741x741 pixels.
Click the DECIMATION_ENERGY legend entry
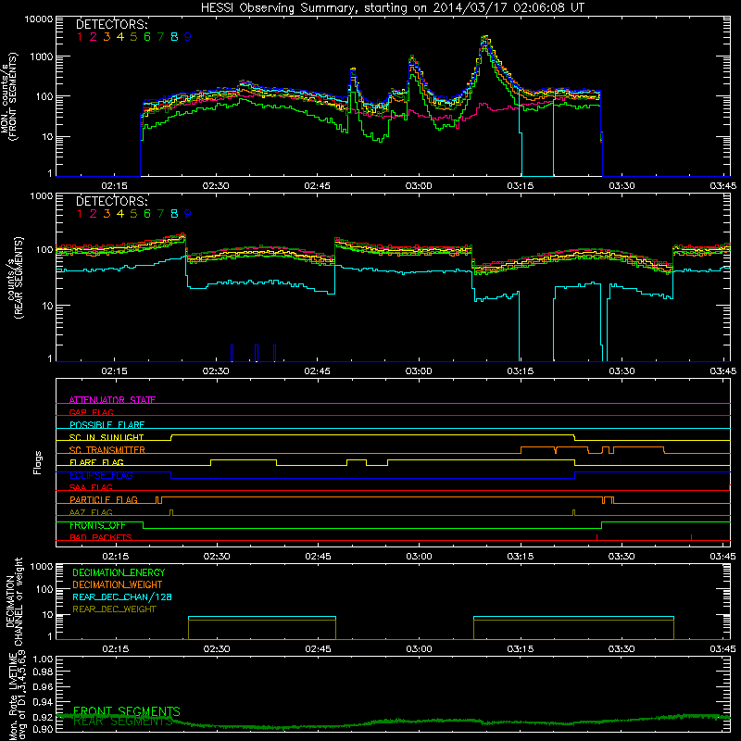(x=119, y=572)
